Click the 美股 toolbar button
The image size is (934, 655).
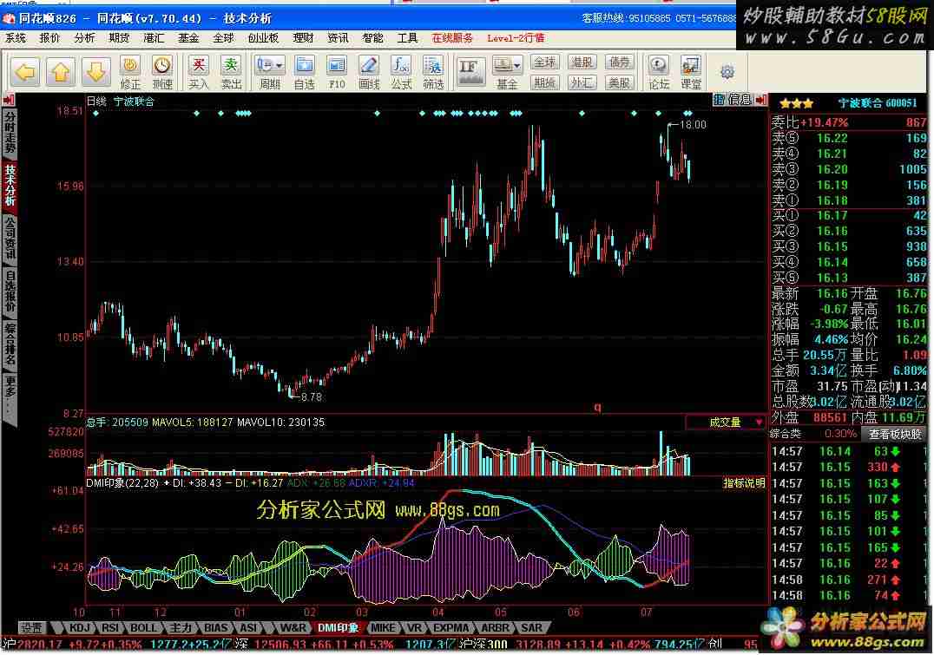[619, 82]
